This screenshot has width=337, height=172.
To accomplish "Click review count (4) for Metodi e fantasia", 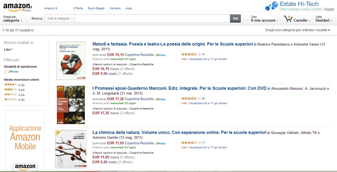I will 203,54.
